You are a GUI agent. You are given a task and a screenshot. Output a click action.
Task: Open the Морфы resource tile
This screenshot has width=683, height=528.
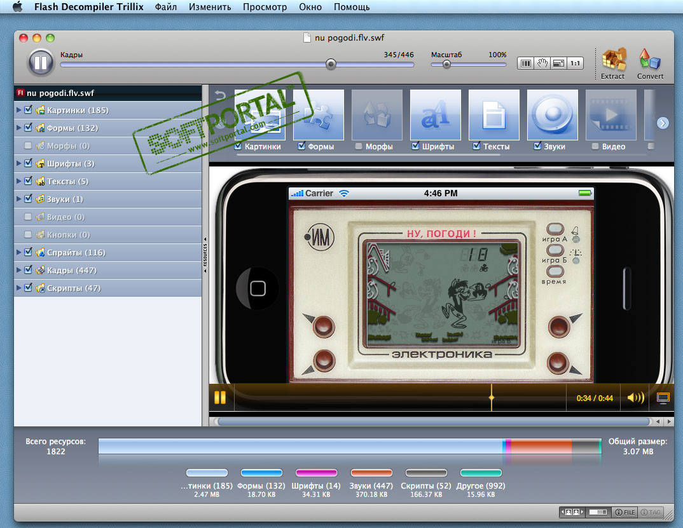pos(376,115)
